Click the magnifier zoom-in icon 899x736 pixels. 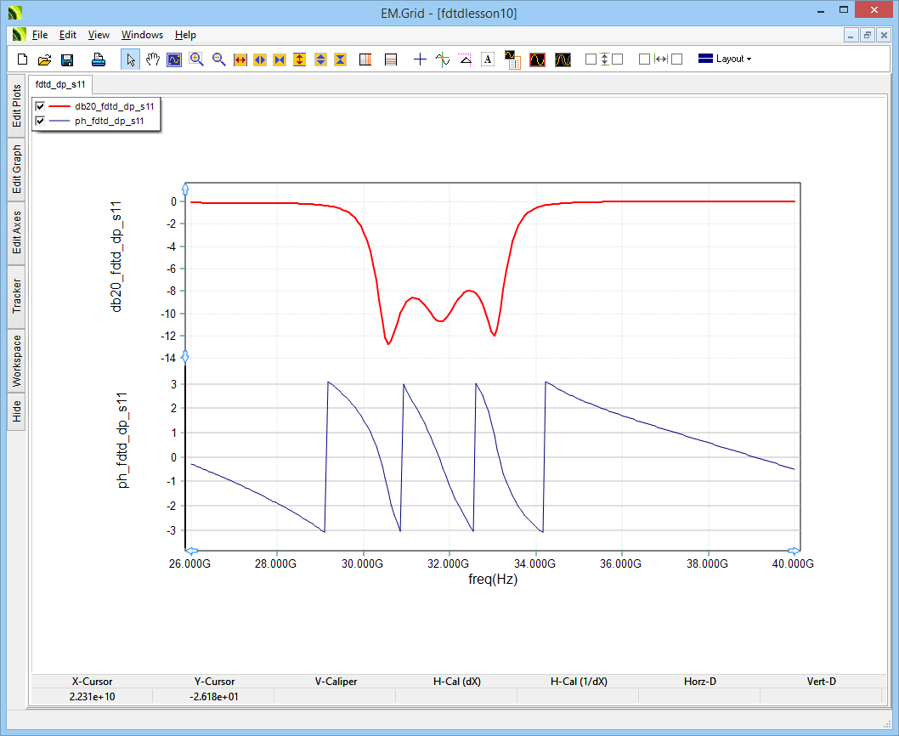point(196,59)
